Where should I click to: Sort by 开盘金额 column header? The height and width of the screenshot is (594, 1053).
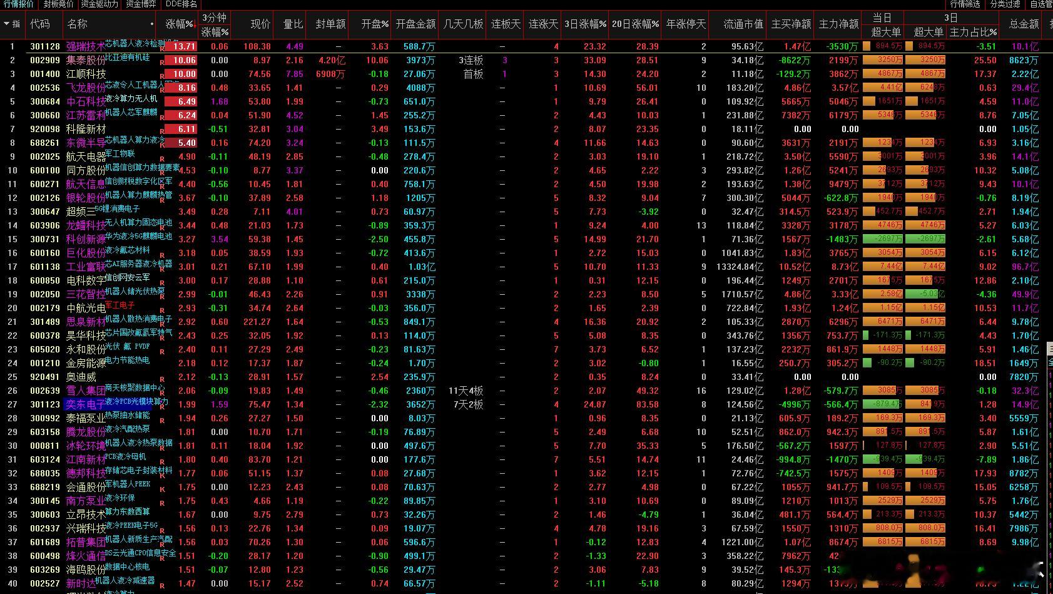coord(415,24)
